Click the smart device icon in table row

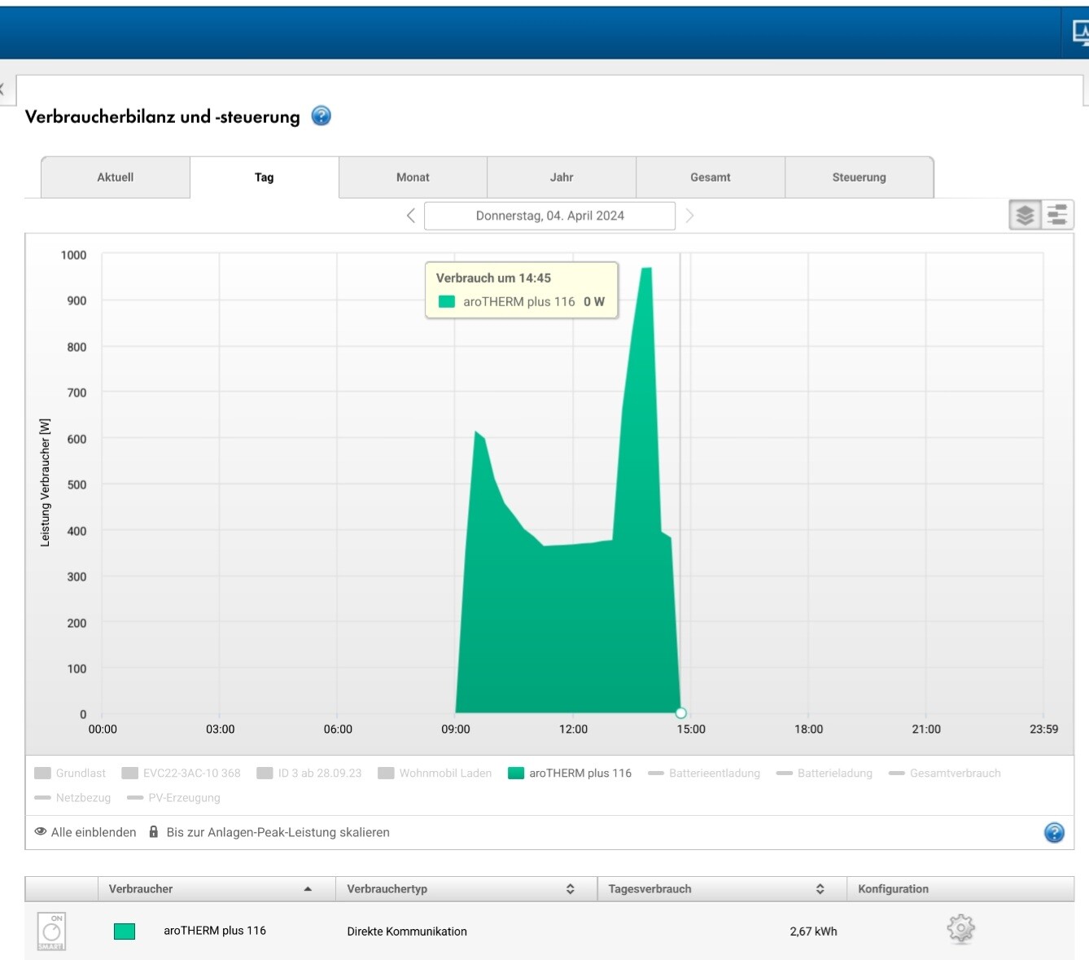click(x=51, y=931)
